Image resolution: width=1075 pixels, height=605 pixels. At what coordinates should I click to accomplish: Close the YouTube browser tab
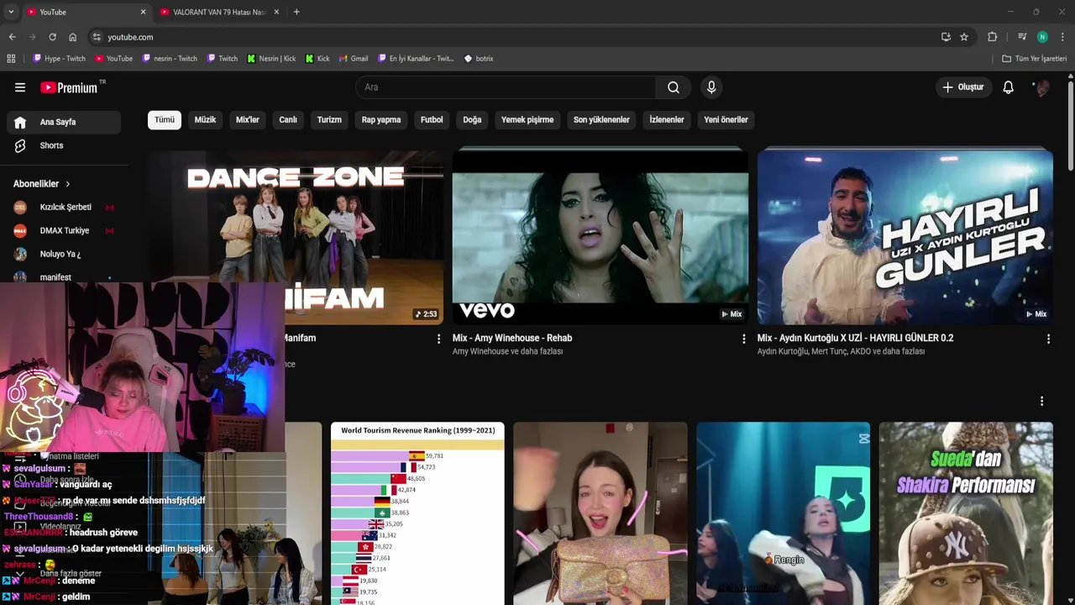click(143, 12)
